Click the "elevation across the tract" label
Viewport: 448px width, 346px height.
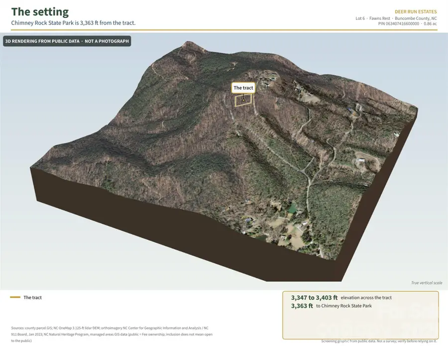click(x=366, y=298)
